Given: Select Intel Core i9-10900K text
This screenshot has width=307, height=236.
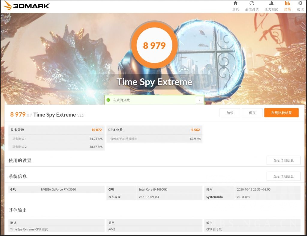Looking at the screenshot, I should click(x=153, y=189).
